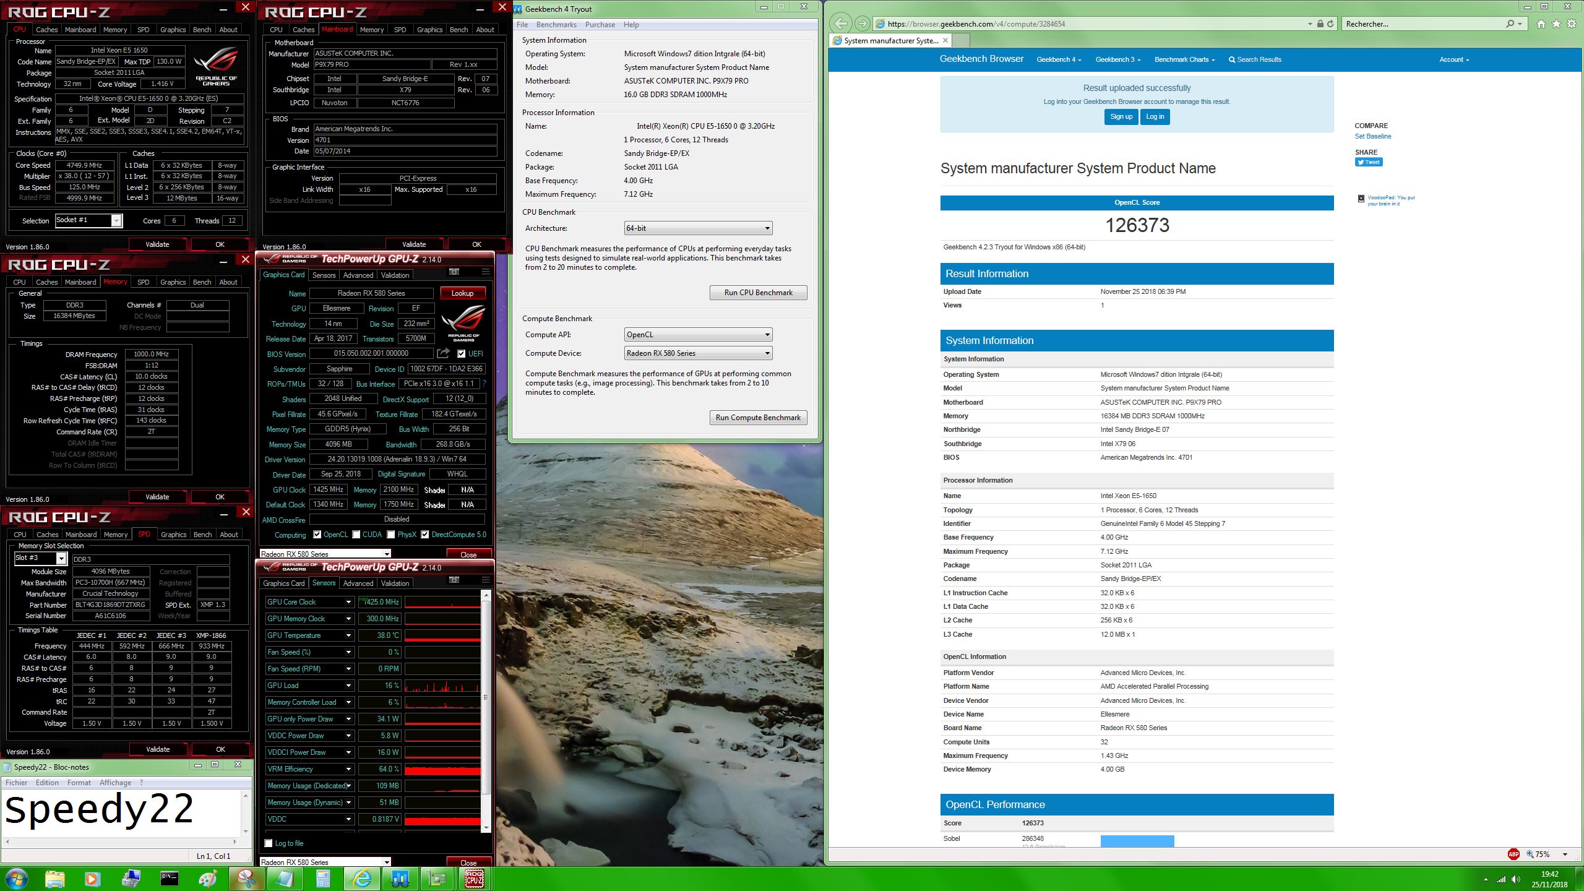1584x891 pixels.
Task: Click the lock security icon in the address bar
Action: click(x=1320, y=24)
